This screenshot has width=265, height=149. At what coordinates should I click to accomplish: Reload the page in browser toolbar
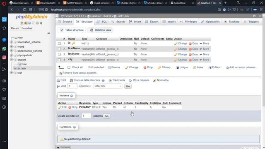tap(24, 10)
